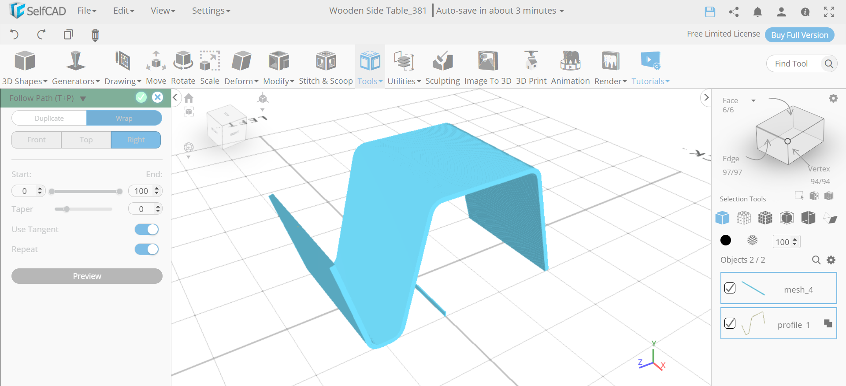This screenshot has width=846, height=386.
Task: Open the 3D Print tool
Action: click(x=531, y=67)
